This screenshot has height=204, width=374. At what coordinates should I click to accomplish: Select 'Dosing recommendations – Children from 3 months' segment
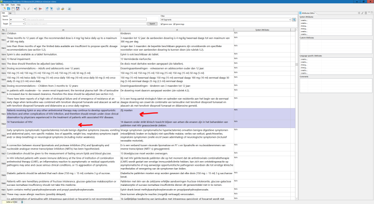pos(63,86)
